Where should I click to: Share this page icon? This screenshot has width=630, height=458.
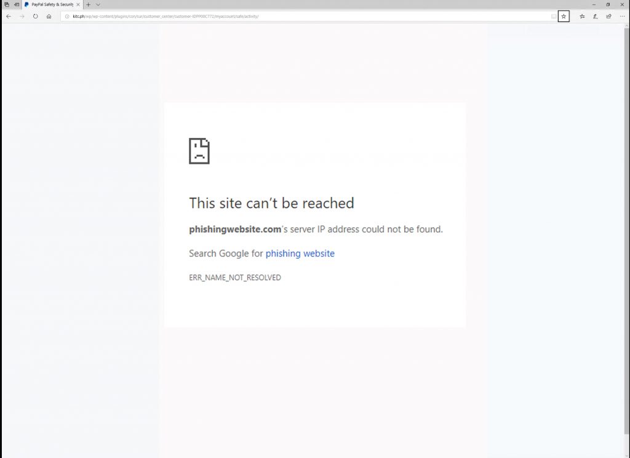[609, 17]
